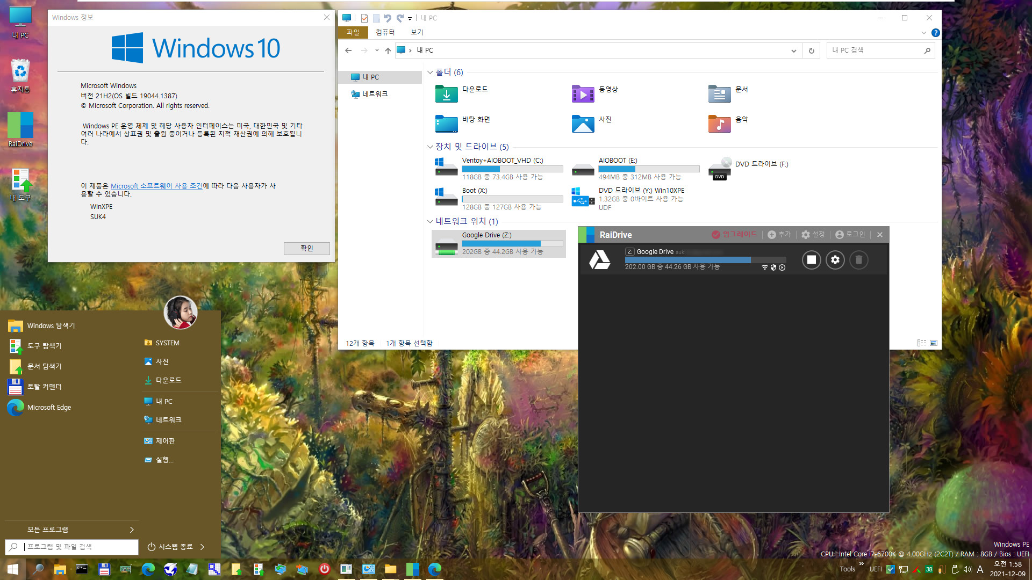1032x580 pixels.
Task: Go back in Explorer navigation
Action: [x=348, y=50]
